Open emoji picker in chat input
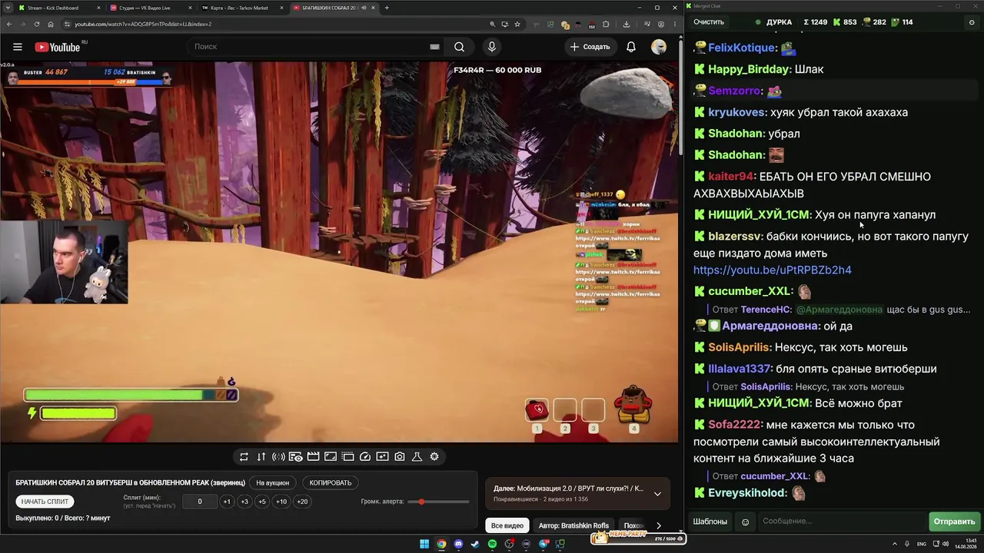The image size is (984, 553). (x=745, y=522)
